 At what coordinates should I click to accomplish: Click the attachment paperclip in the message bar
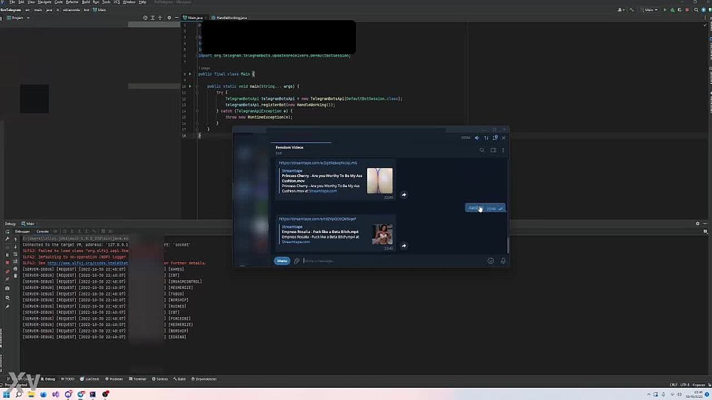296,261
